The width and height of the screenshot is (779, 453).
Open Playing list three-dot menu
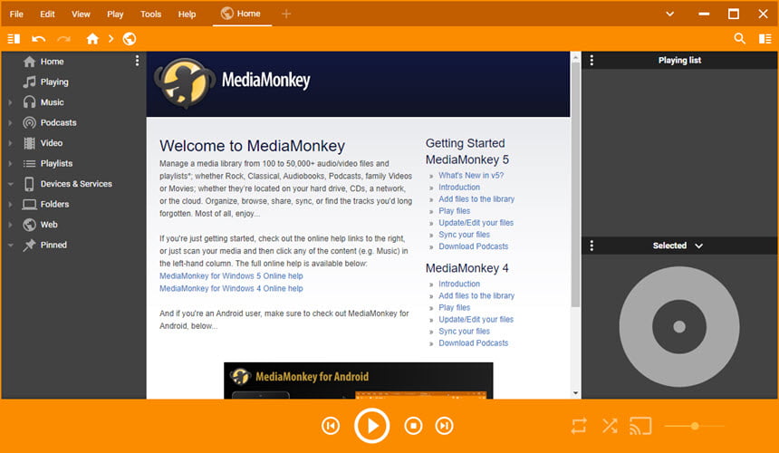[x=591, y=60]
